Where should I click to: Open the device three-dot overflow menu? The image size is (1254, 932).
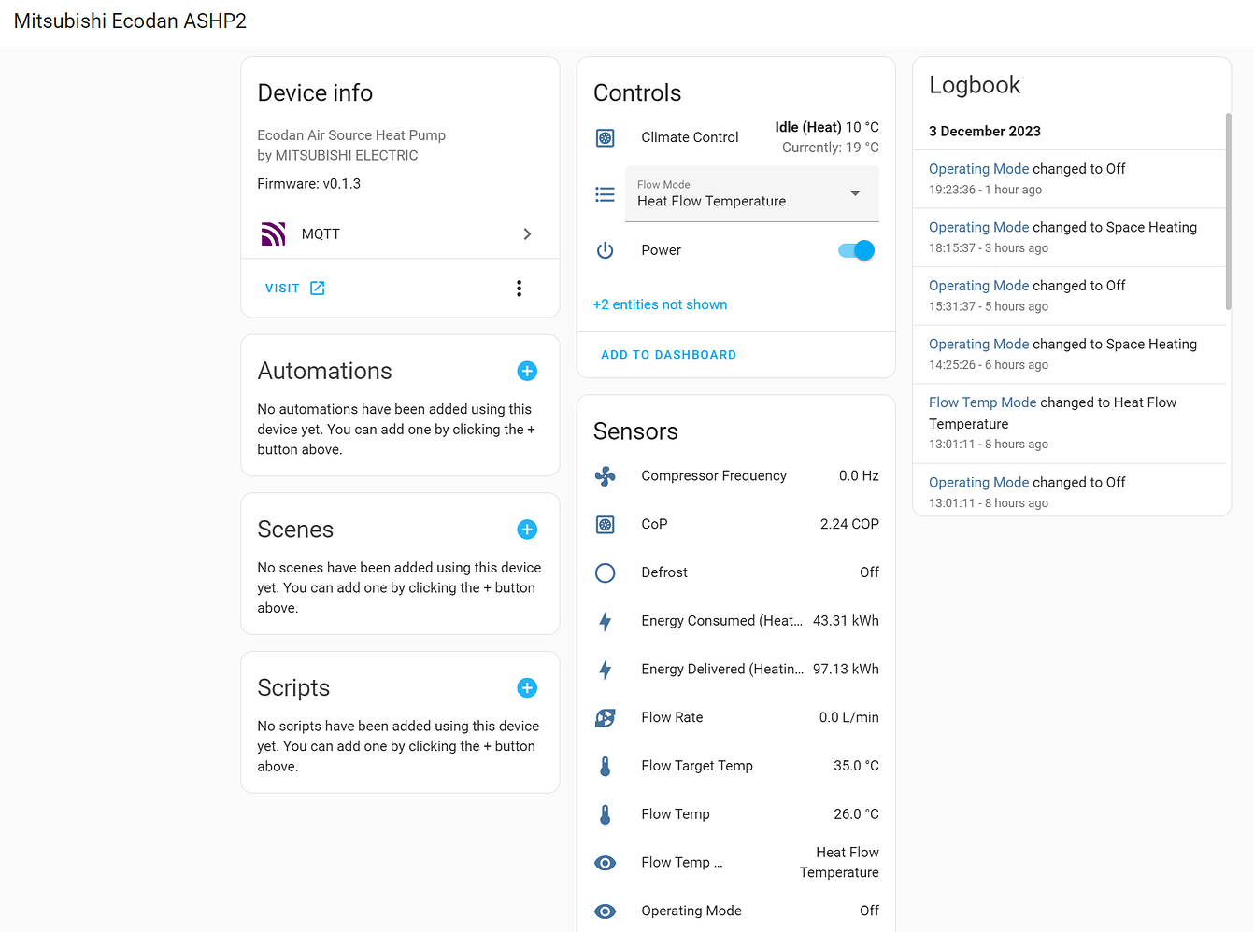tap(519, 289)
